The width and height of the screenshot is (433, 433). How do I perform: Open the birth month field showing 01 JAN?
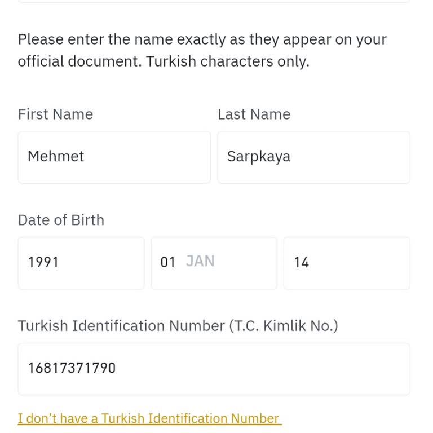click(214, 263)
